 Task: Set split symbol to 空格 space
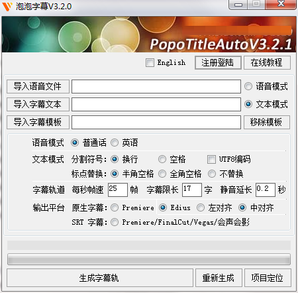coord(162,159)
